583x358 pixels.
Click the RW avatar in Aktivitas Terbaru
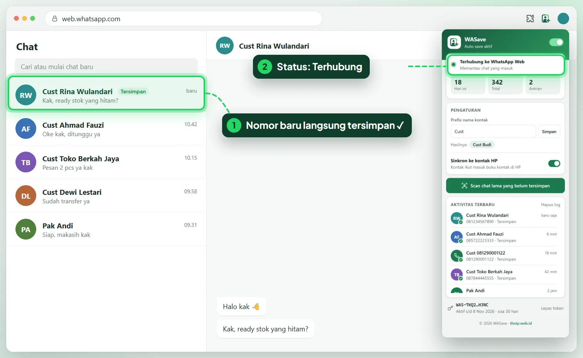[x=457, y=218]
